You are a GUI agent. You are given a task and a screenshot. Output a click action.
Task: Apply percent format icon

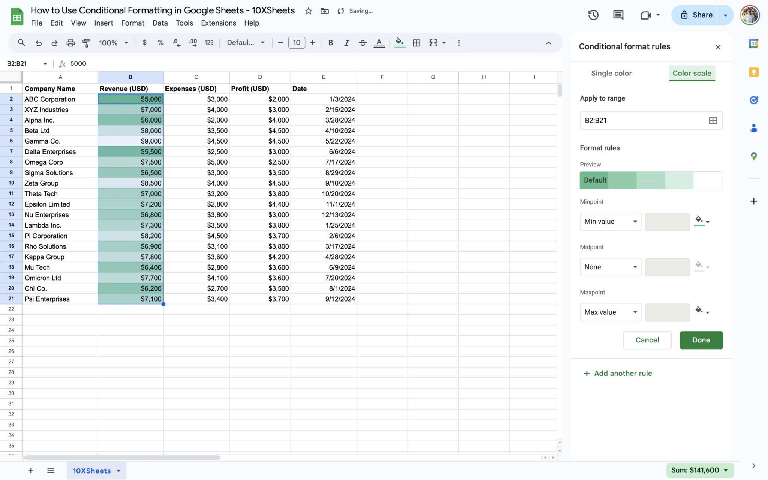(160, 43)
